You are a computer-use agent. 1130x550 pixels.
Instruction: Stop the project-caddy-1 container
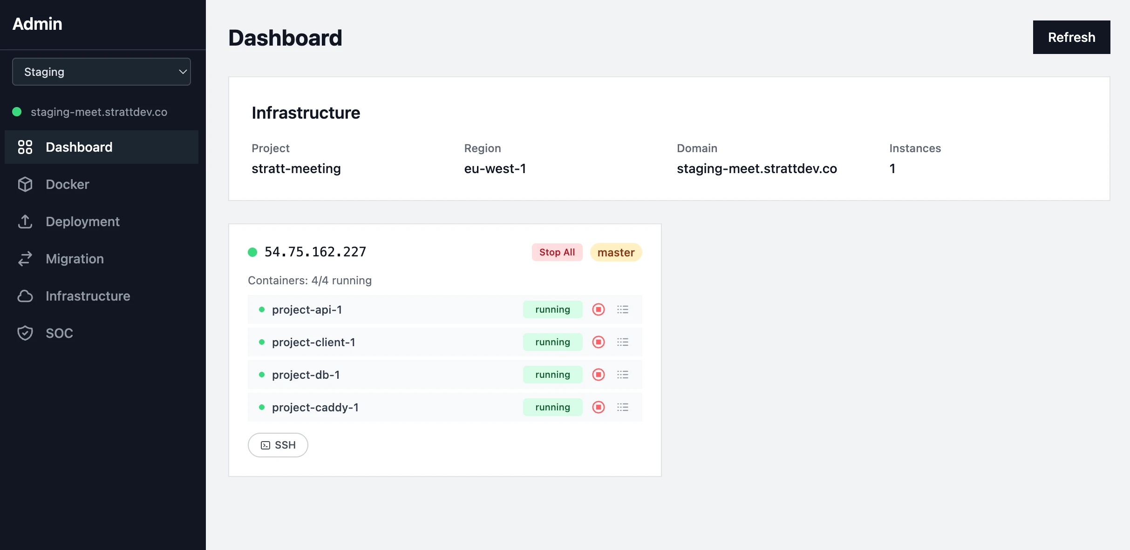(598, 407)
